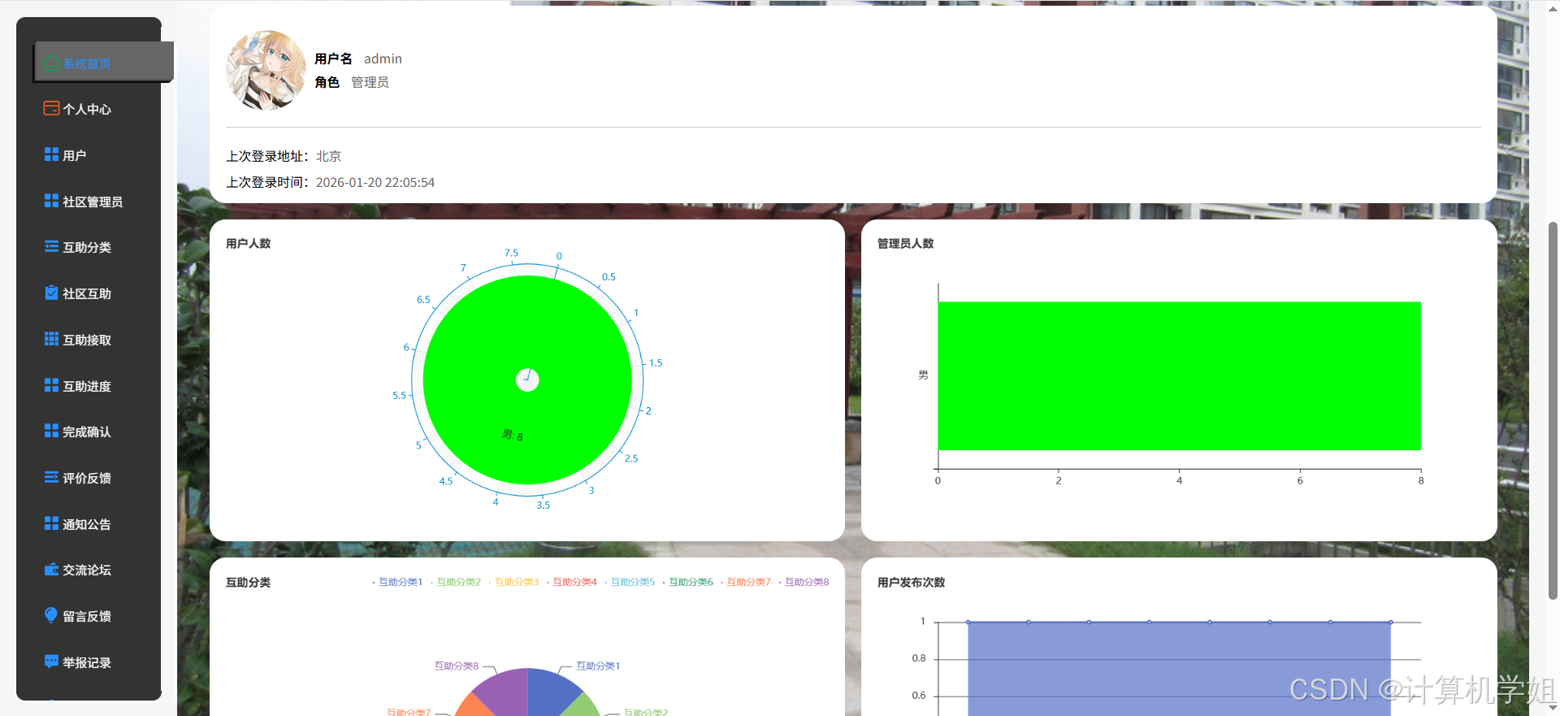
Task: Click the 男 axis label on bar chart
Action: [x=923, y=375]
